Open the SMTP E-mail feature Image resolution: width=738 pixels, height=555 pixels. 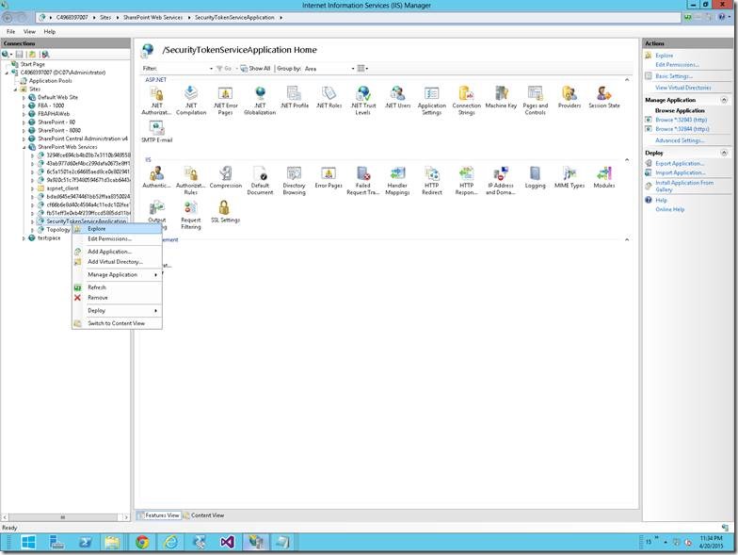point(156,132)
